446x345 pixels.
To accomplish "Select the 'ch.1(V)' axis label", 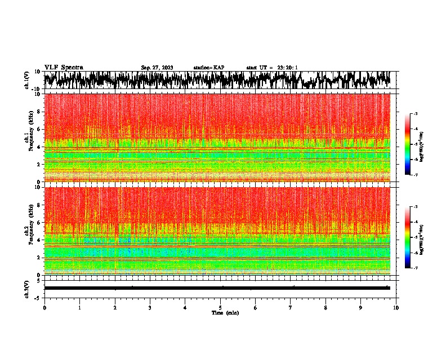I will [27, 80].
